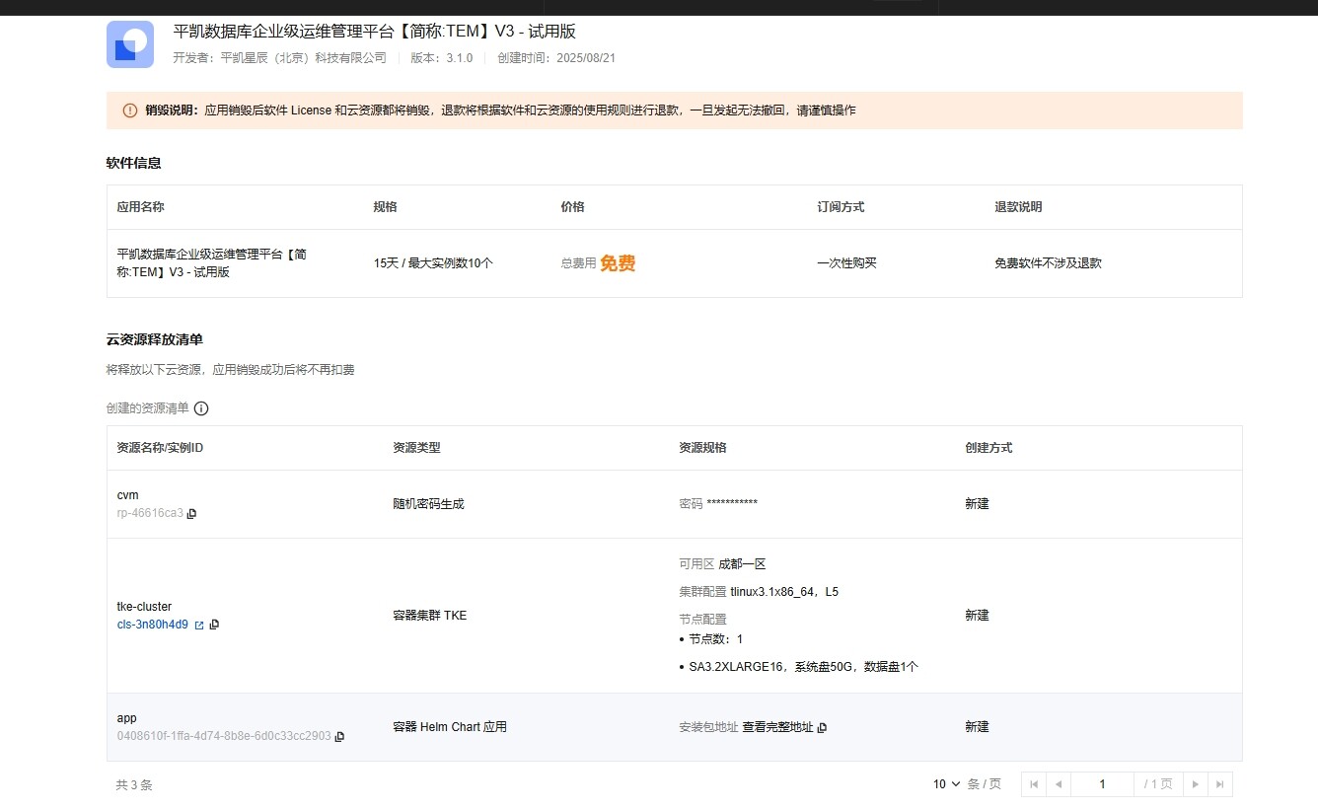Click 免费软件不涉及退款 refund cell

[1048, 263]
